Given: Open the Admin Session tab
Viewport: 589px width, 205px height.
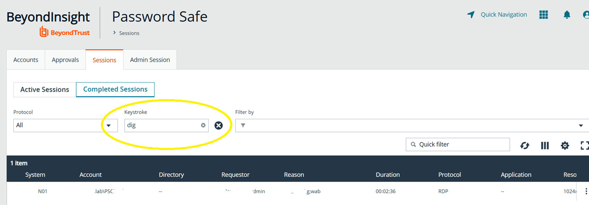Looking at the screenshot, I should coord(150,60).
